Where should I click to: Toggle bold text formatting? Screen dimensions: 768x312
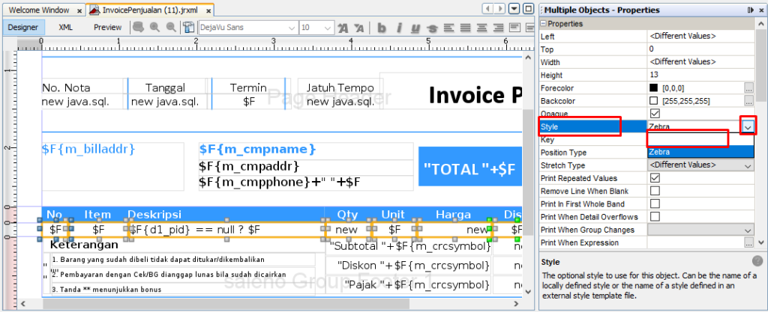point(382,28)
